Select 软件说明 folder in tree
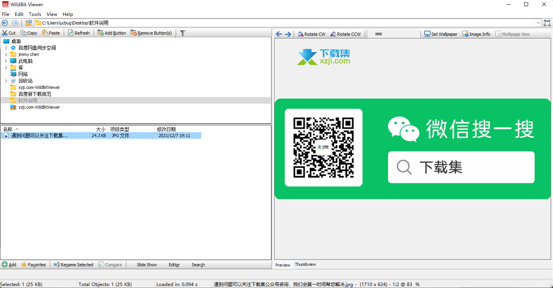Viewport: 553px width, 288px height. pyautogui.click(x=28, y=101)
